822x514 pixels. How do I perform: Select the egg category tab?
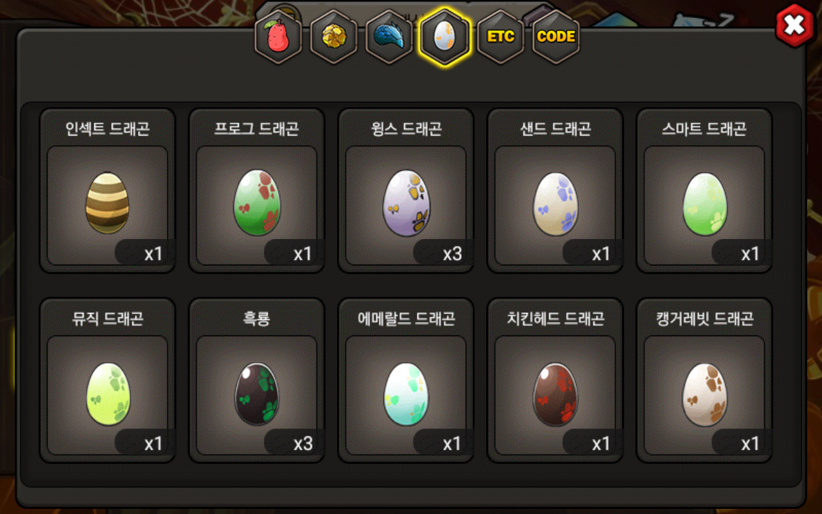(445, 37)
